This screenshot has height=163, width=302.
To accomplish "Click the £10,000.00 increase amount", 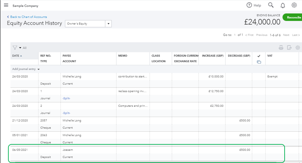I will [x=216, y=77].
